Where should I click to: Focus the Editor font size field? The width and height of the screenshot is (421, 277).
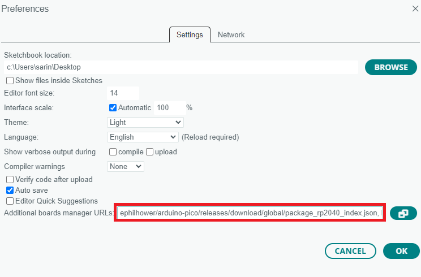[123, 93]
